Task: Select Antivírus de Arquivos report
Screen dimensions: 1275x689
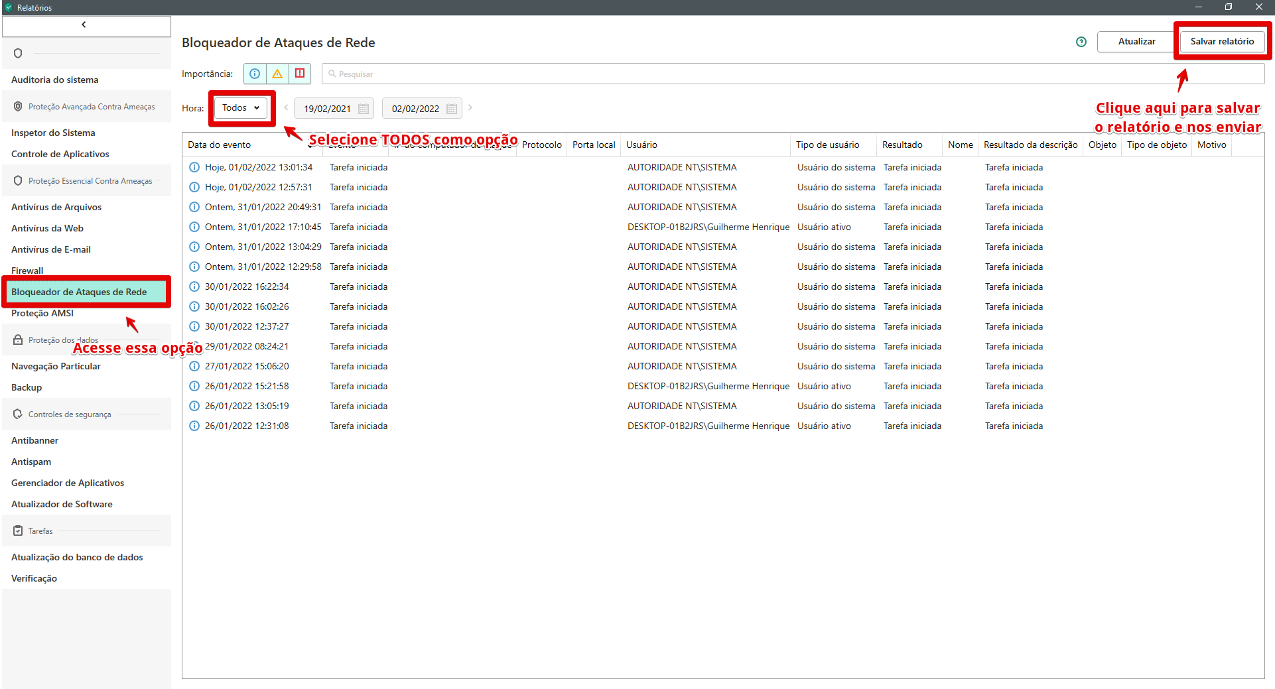Action: point(56,207)
